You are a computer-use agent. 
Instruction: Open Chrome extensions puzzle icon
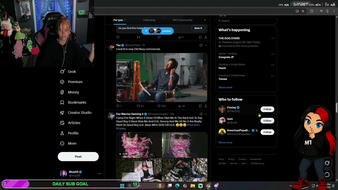(312, 11)
